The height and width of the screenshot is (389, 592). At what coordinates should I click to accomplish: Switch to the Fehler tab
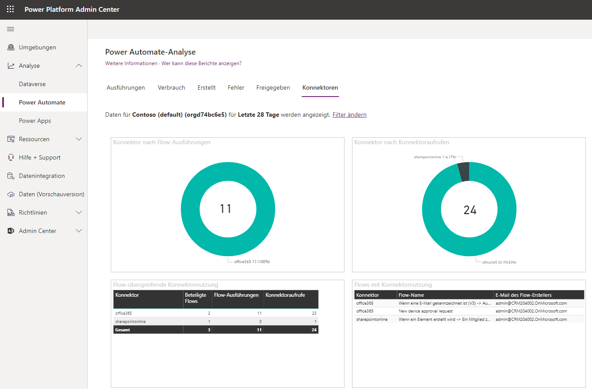point(236,87)
